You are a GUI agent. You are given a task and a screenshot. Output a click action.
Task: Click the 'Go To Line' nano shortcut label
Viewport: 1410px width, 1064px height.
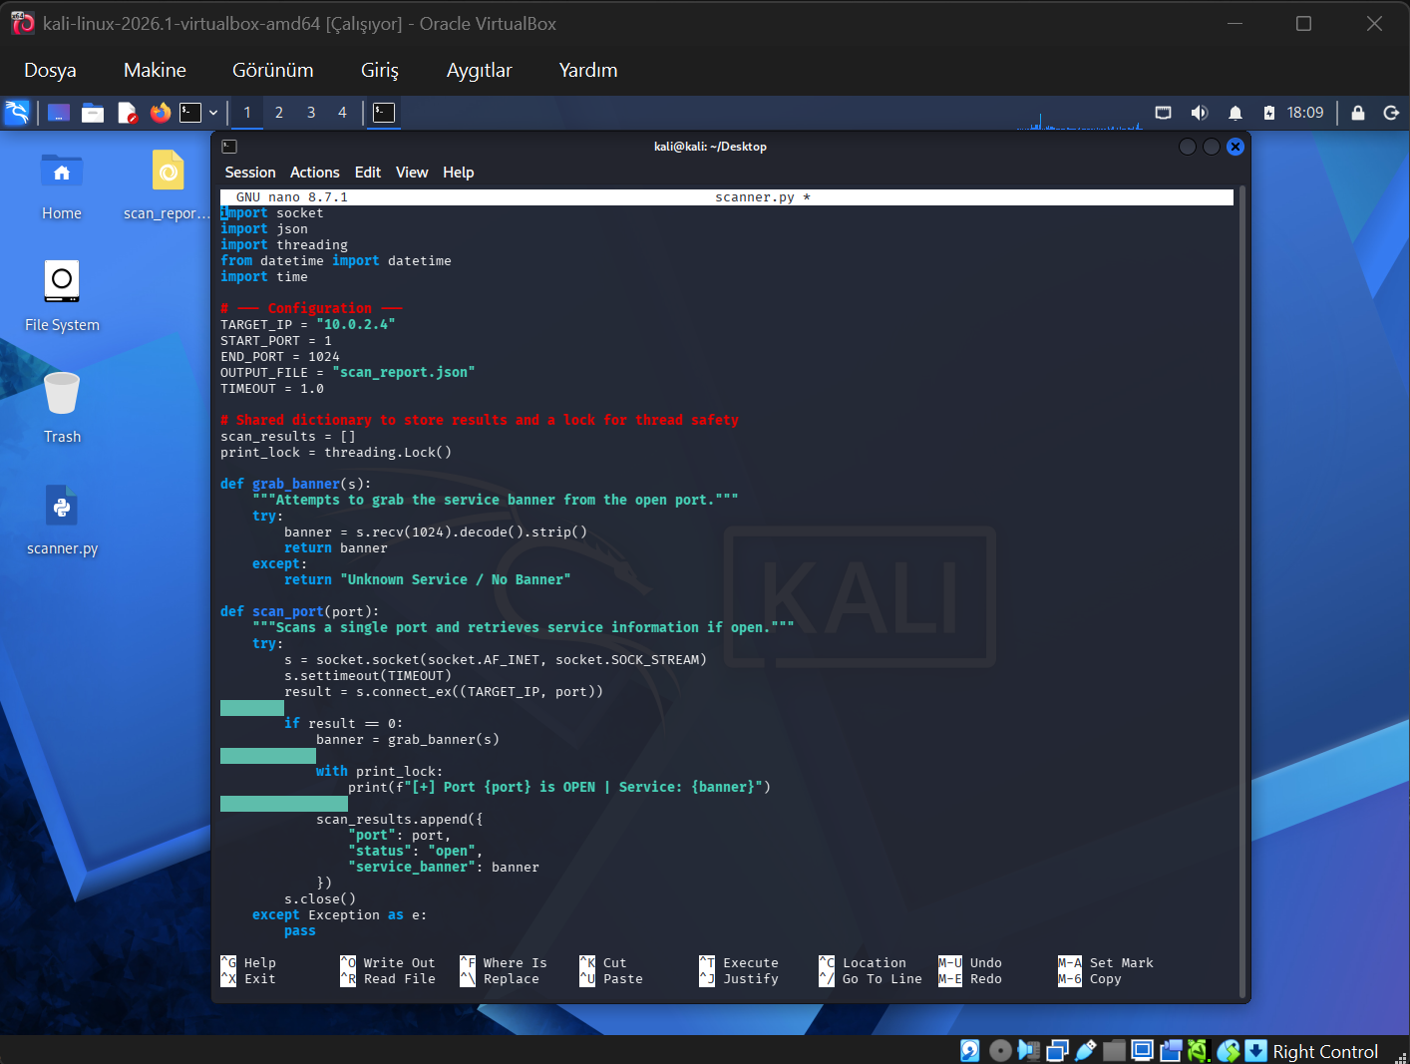[x=882, y=979]
